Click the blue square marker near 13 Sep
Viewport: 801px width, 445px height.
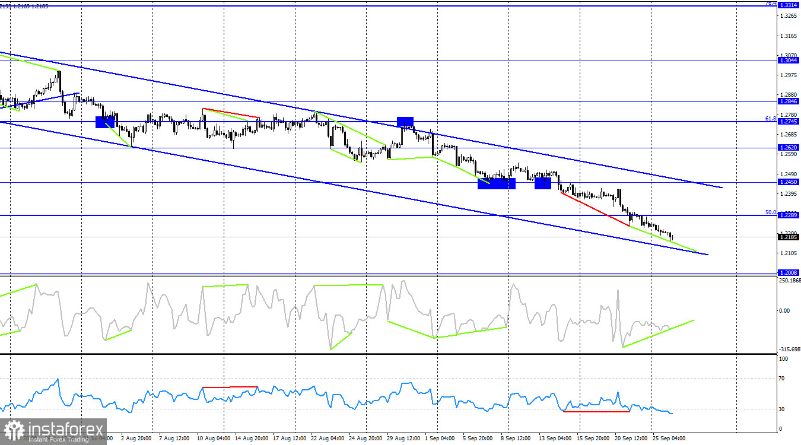(x=543, y=183)
